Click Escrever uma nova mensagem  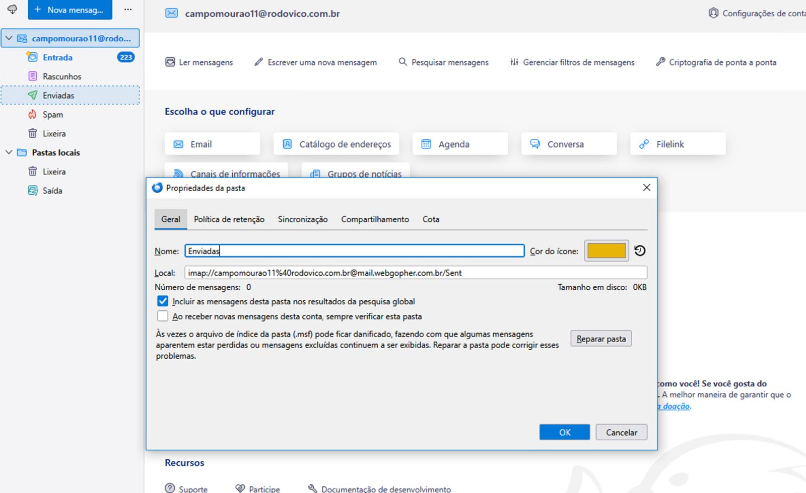click(x=316, y=62)
